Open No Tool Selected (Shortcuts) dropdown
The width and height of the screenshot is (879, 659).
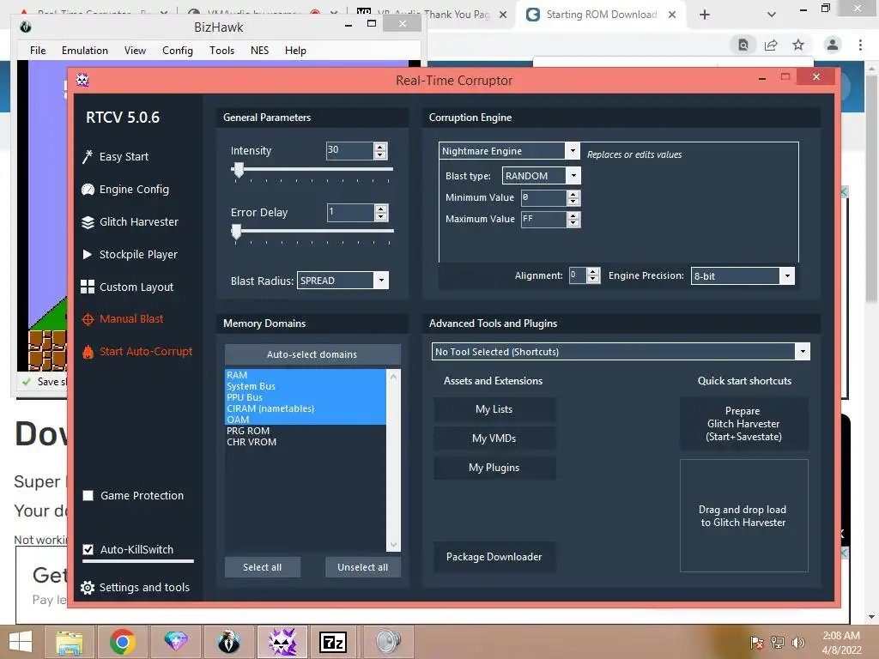[803, 351]
